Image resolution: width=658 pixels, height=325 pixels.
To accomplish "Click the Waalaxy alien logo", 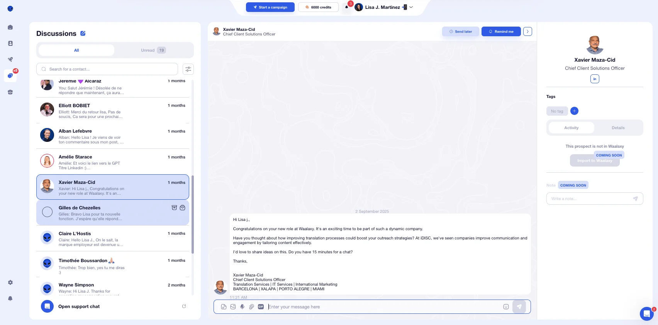I will (x=10, y=8).
